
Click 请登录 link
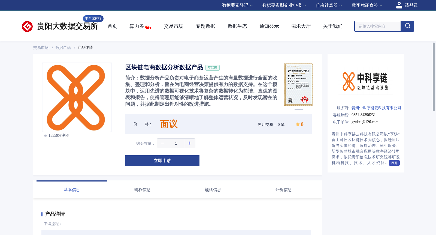[411, 5]
